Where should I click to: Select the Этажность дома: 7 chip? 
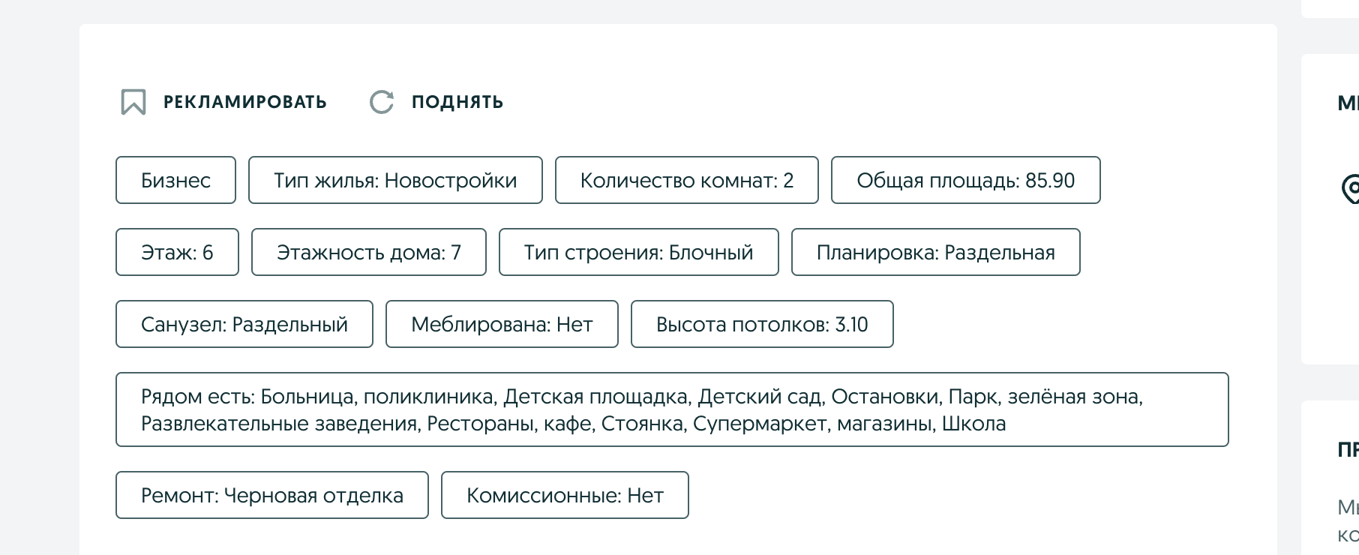point(368,252)
